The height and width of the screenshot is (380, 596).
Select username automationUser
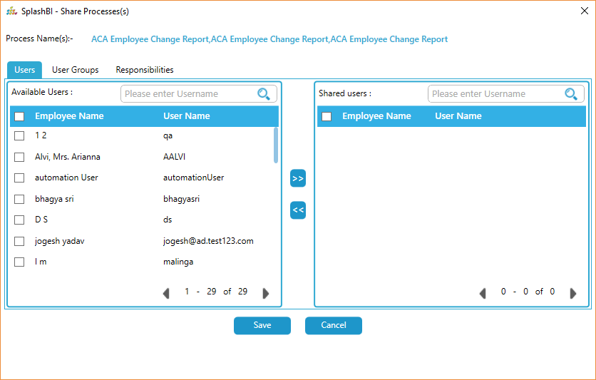coord(193,178)
